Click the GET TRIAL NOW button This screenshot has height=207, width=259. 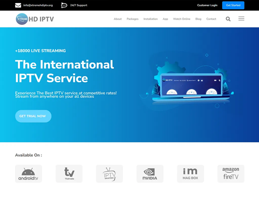click(33, 116)
